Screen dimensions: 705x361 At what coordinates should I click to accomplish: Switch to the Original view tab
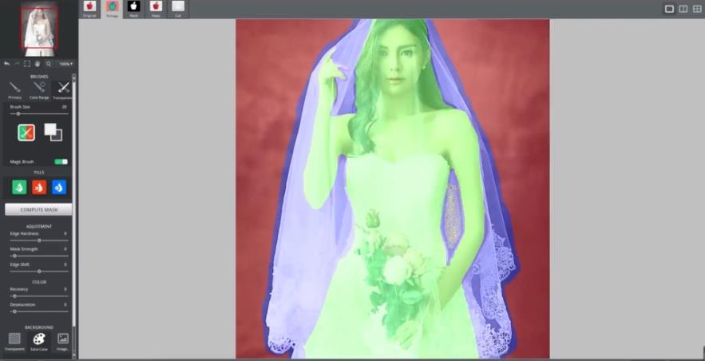[x=89, y=8]
